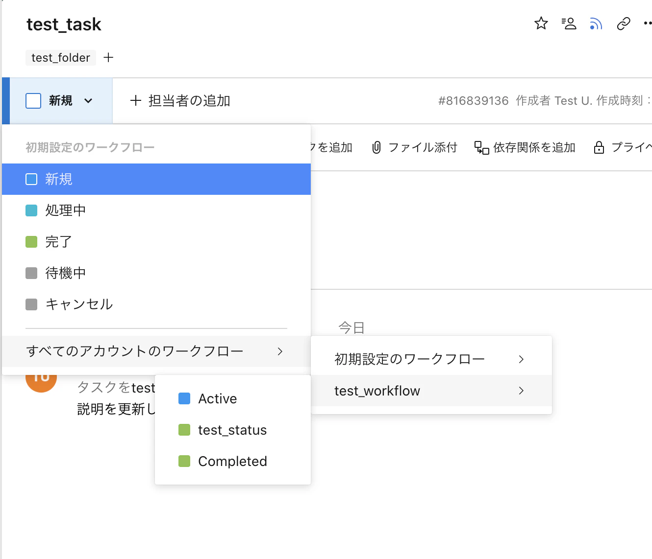652x559 pixels.
Task: Open the 新規 status dropdown arrow
Action: [88, 101]
